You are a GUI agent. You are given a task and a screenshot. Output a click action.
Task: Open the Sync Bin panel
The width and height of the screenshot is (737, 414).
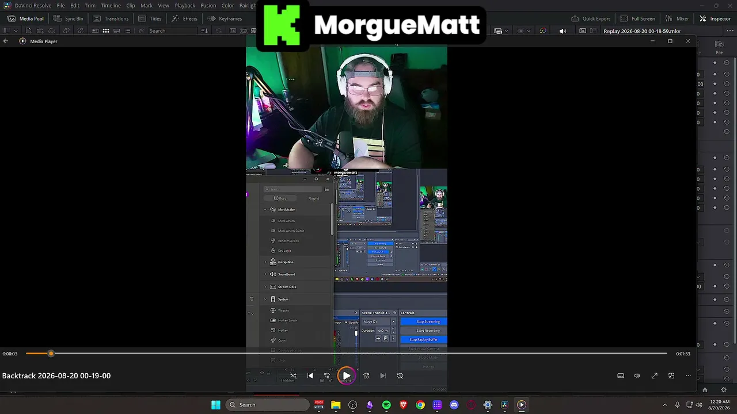(68, 18)
